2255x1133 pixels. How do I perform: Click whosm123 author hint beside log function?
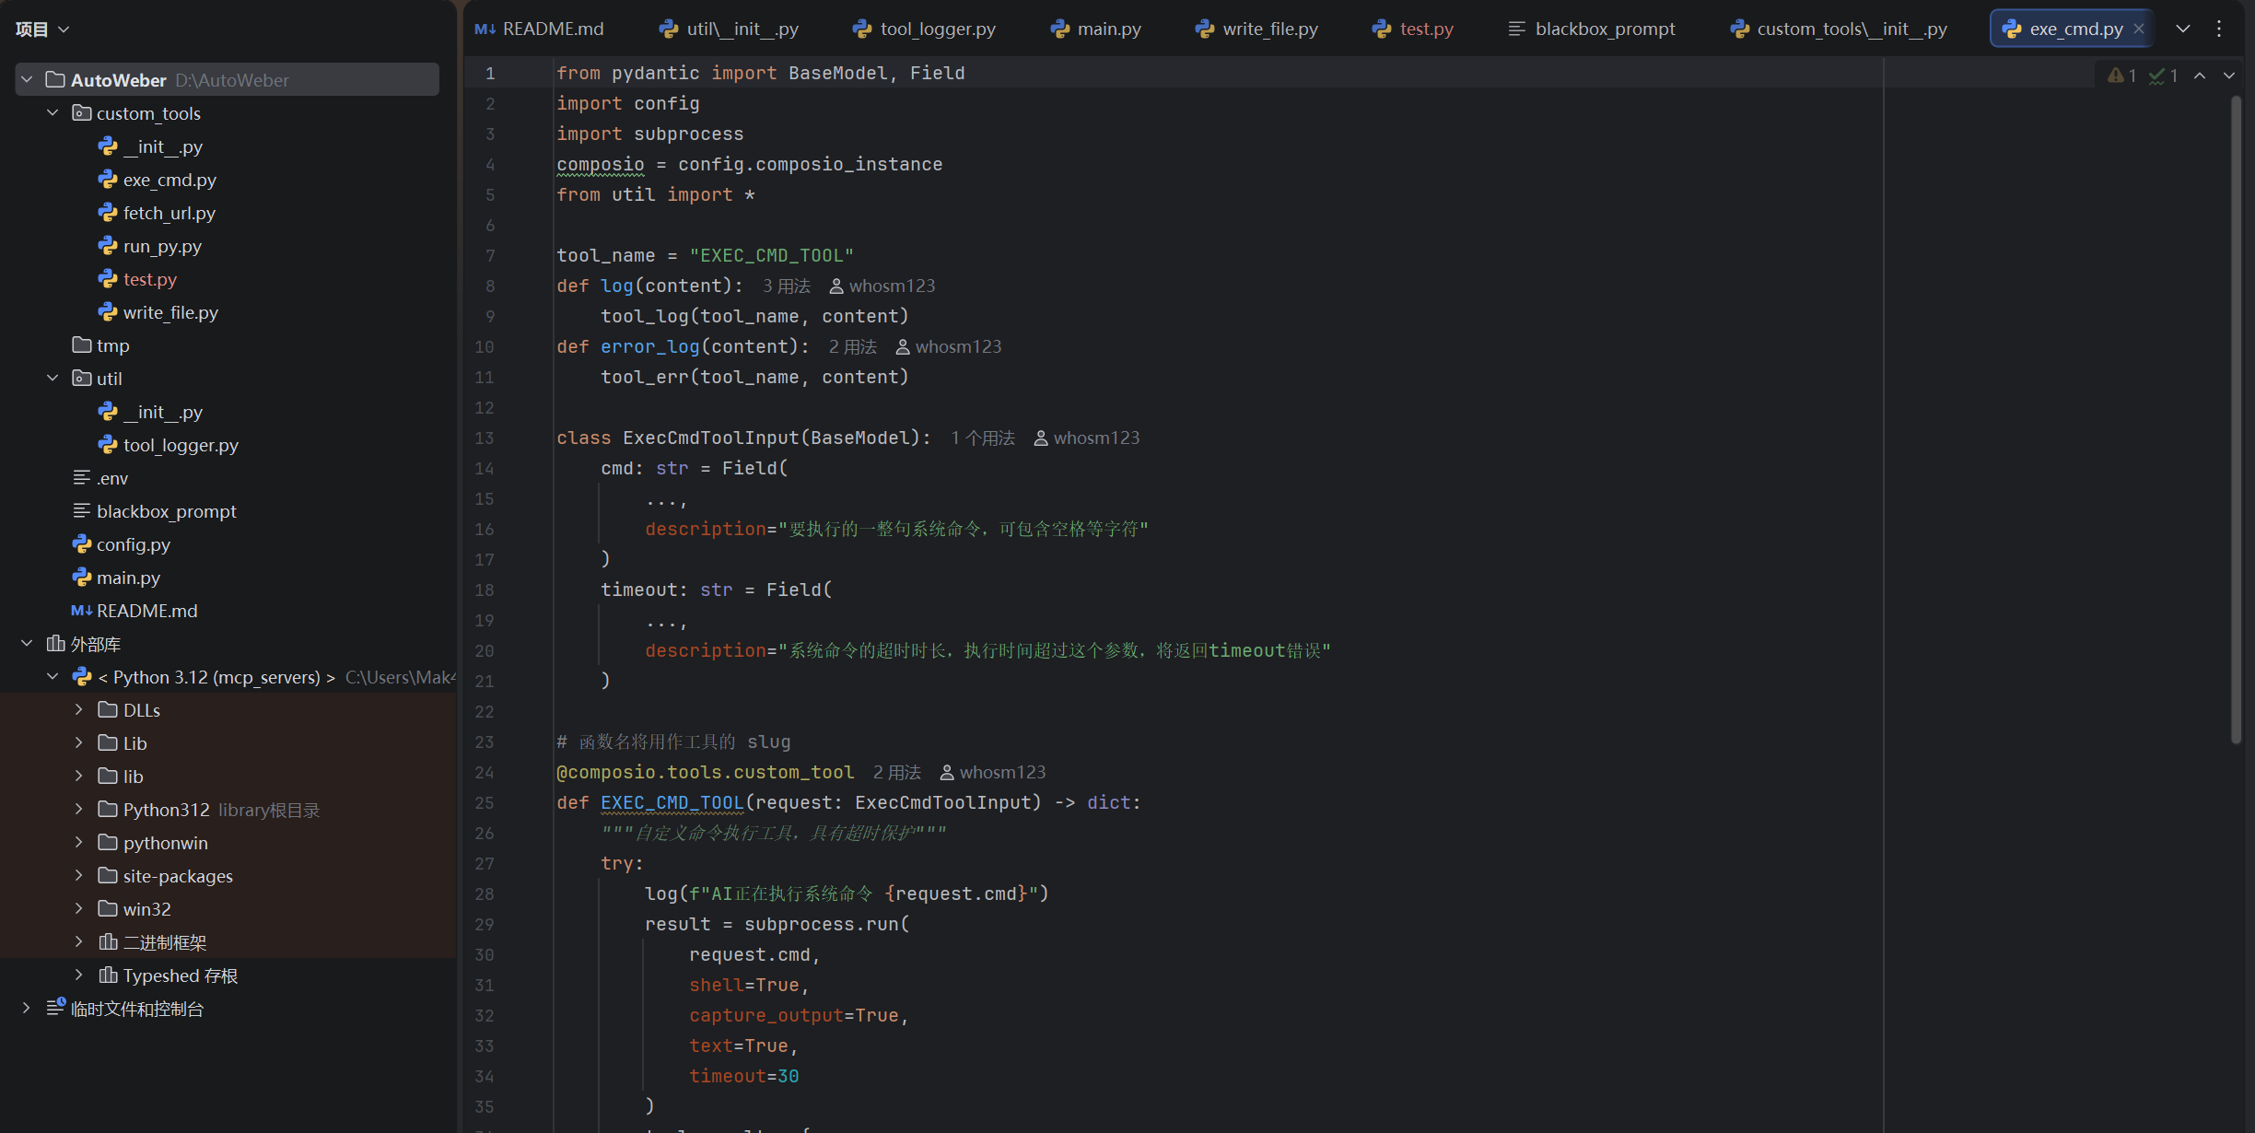click(882, 286)
